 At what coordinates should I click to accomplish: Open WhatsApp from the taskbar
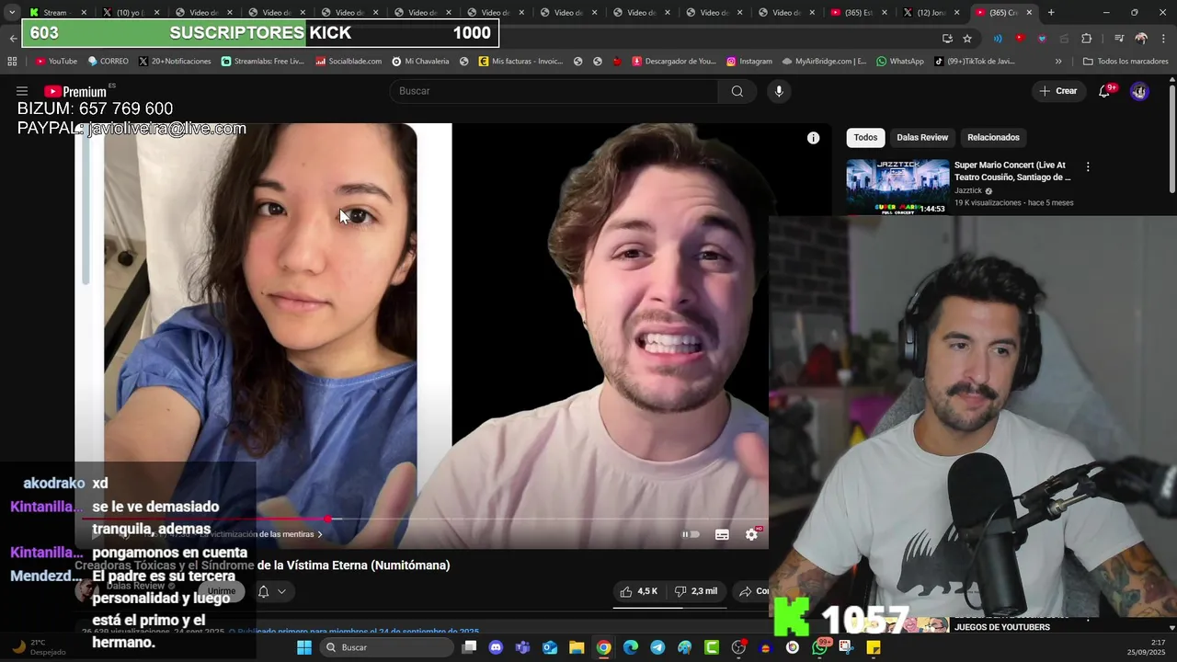[x=819, y=647]
